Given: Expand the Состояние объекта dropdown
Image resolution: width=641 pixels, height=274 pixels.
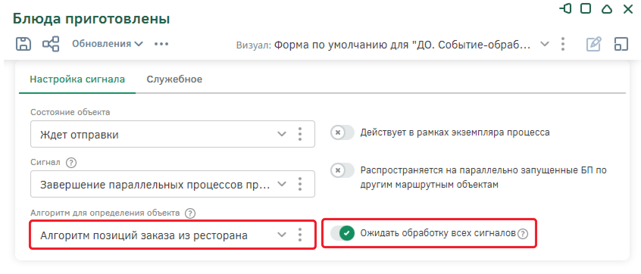Looking at the screenshot, I should pos(281,134).
